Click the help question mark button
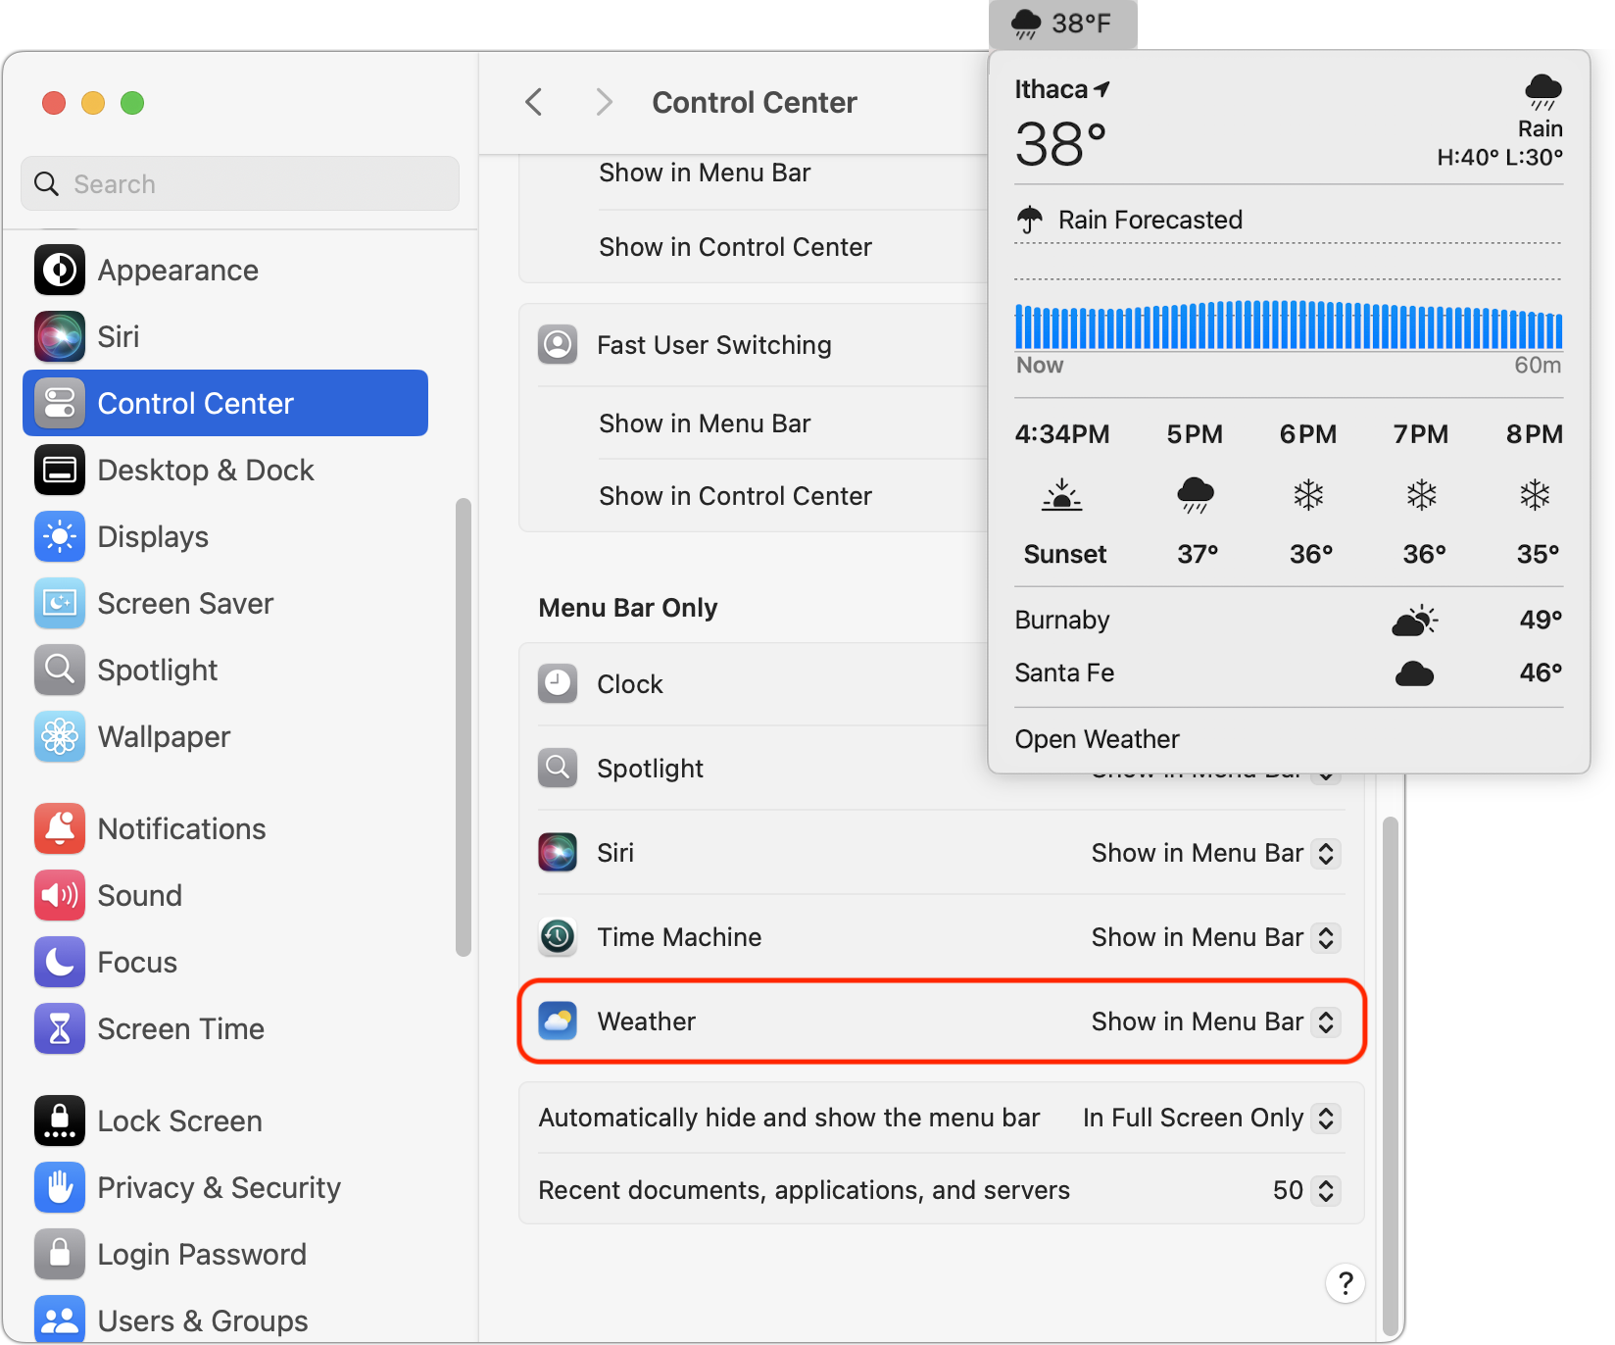Image resolution: width=1615 pixels, height=1345 pixels. coord(1346,1282)
